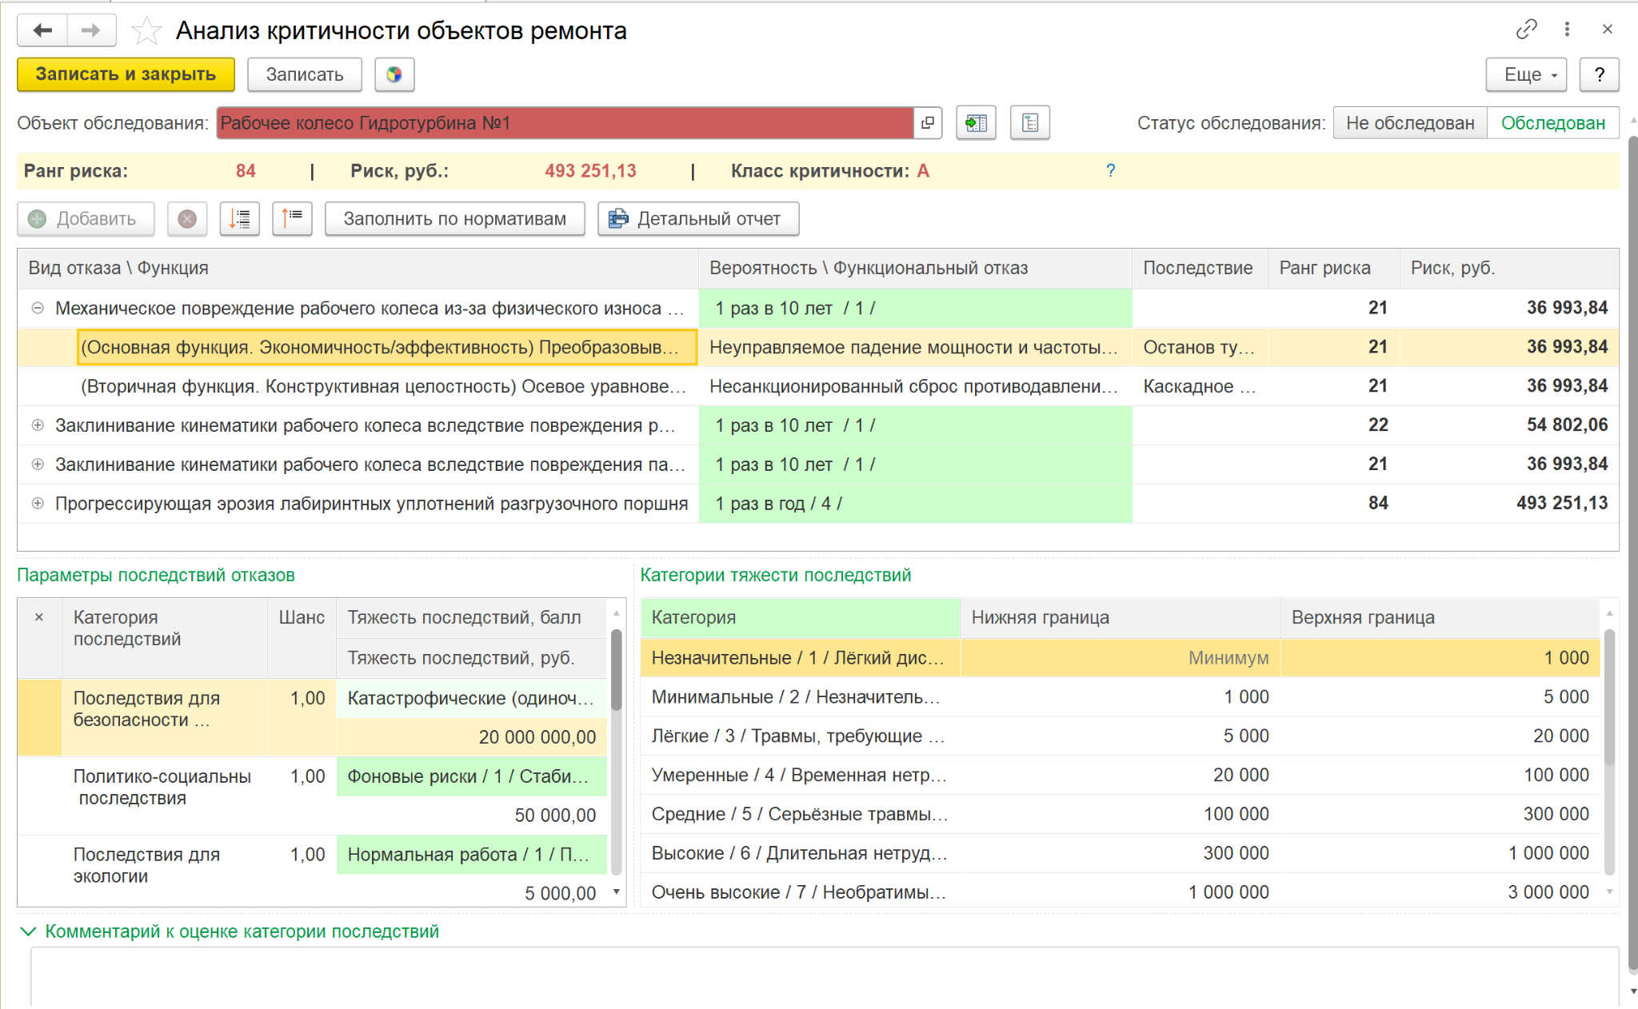
Task: Add form to favorites star
Action: (x=146, y=31)
